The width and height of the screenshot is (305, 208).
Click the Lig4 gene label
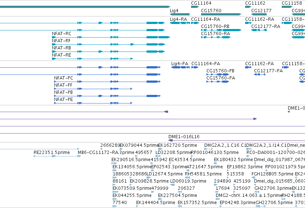[x=174, y=11]
